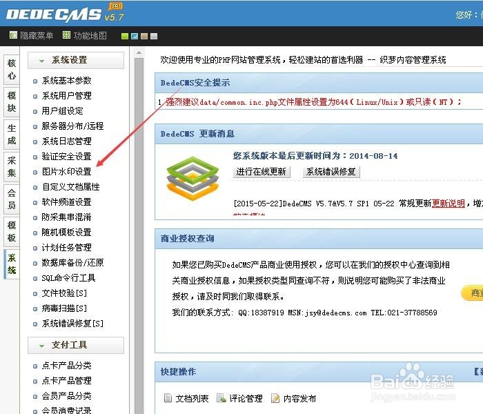Screen dimensions: 483x414
Task: Open 图片水印设置
Action: (x=66, y=172)
